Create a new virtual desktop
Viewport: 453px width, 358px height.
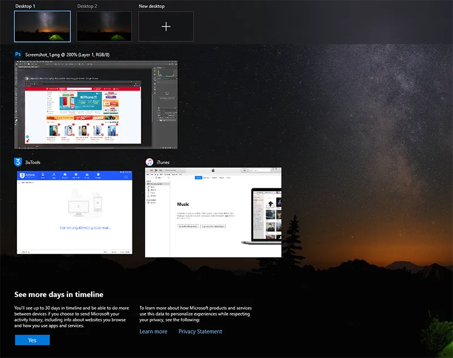coord(166,26)
